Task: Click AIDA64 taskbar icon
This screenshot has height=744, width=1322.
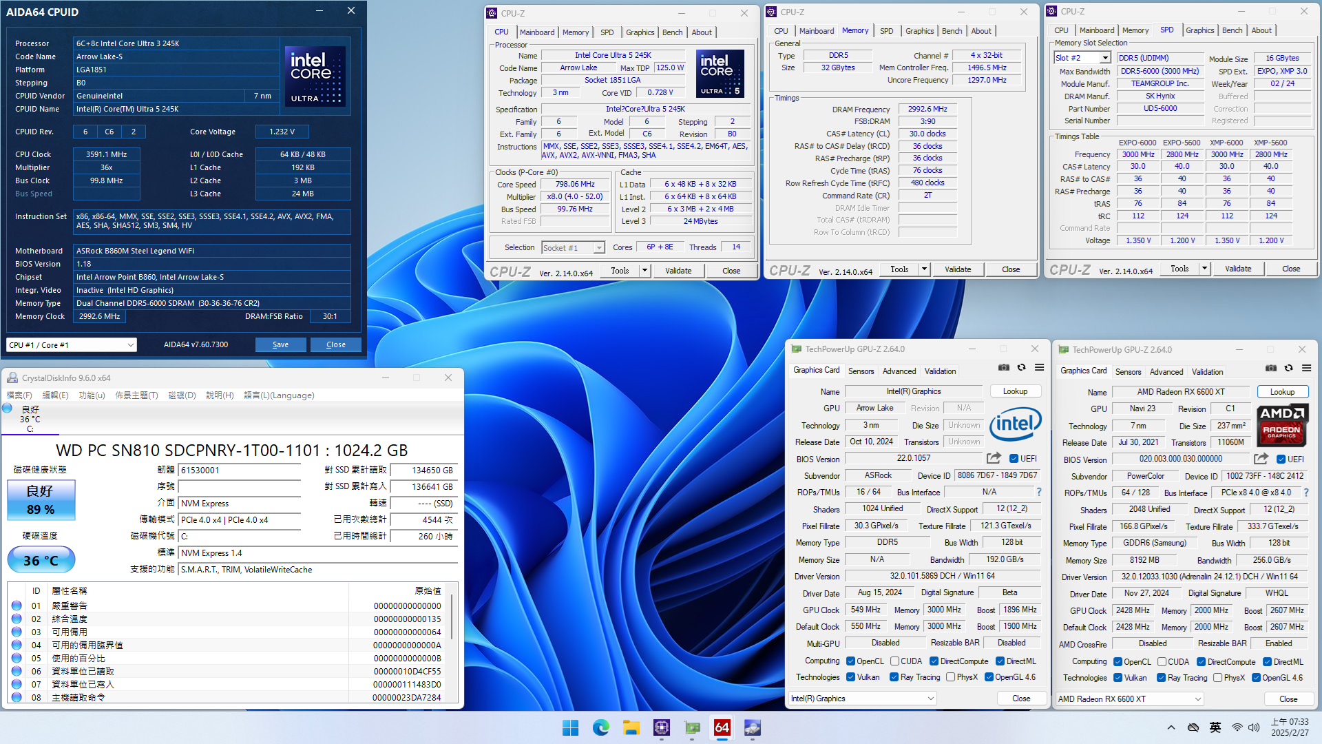Action: (x=722, y=727)
